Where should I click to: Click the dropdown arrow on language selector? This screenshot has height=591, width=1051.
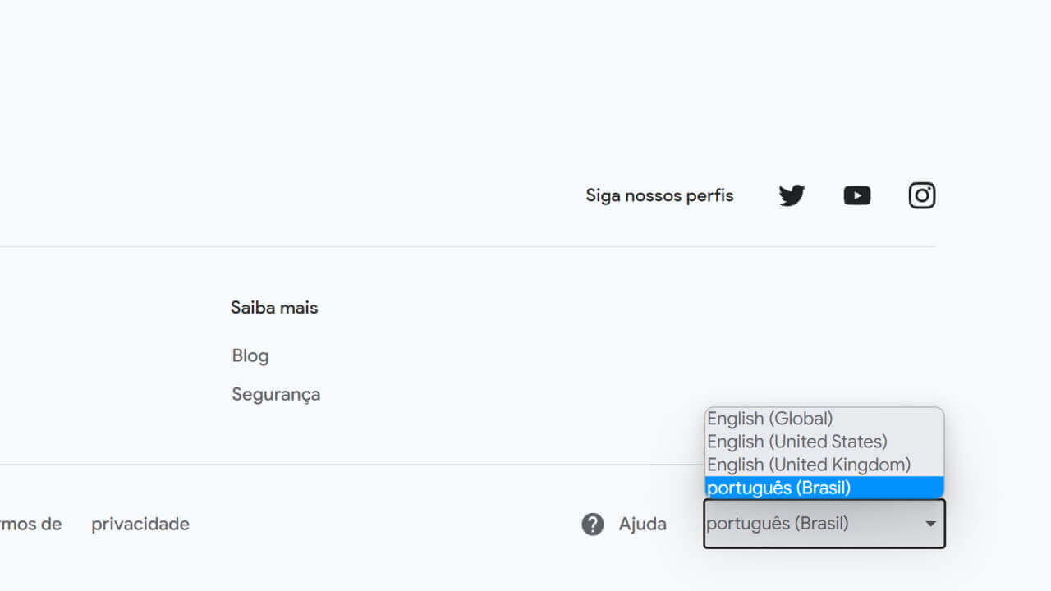pyautogui.click(x=930, y=524)
